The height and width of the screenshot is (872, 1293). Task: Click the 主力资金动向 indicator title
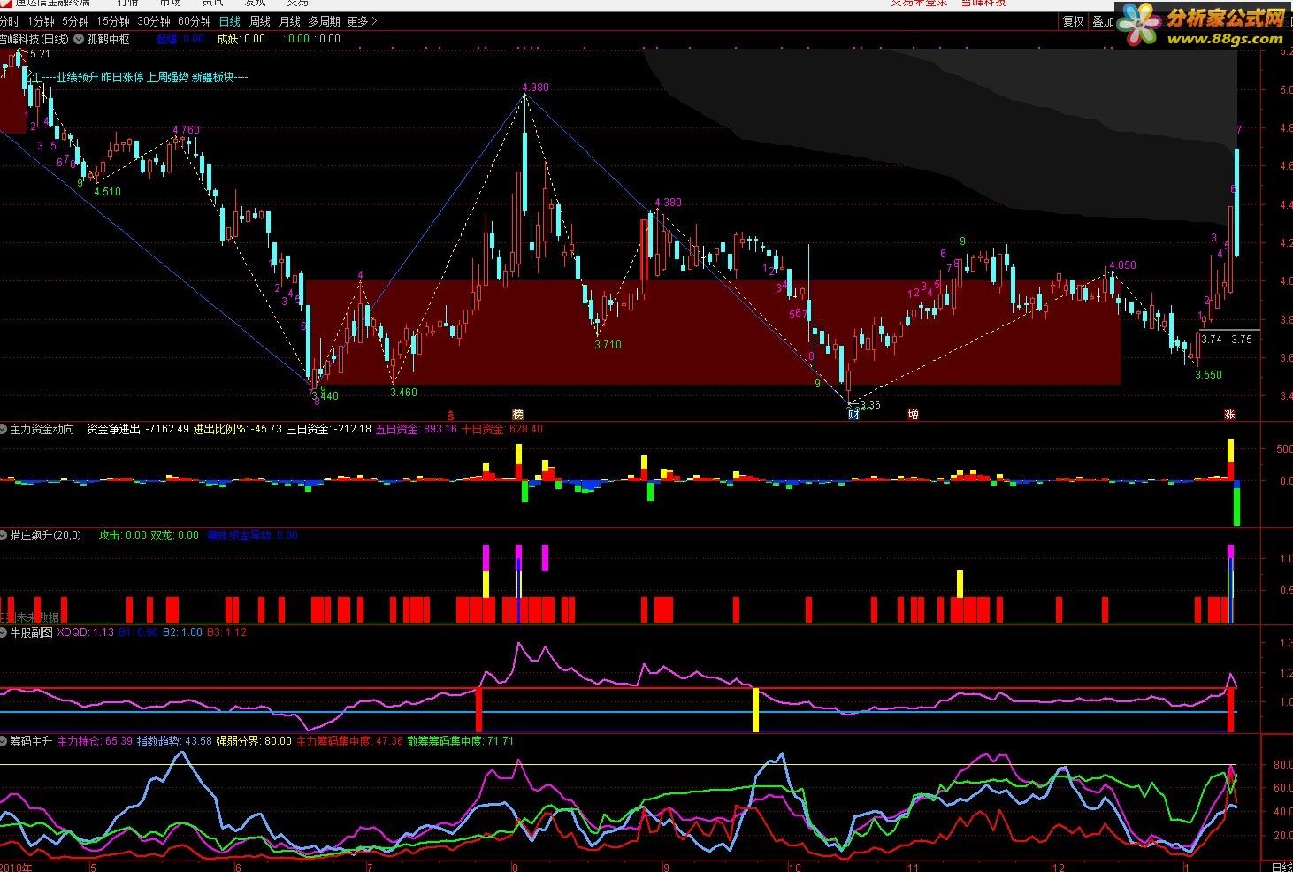coord(42,429)
